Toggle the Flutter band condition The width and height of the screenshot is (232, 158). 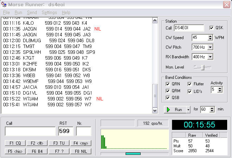pos(190,84)
